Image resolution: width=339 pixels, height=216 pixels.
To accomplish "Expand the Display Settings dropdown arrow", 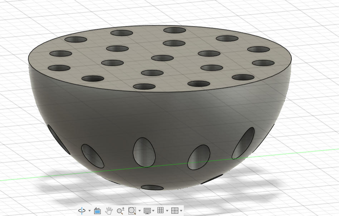I will (153, 211).
